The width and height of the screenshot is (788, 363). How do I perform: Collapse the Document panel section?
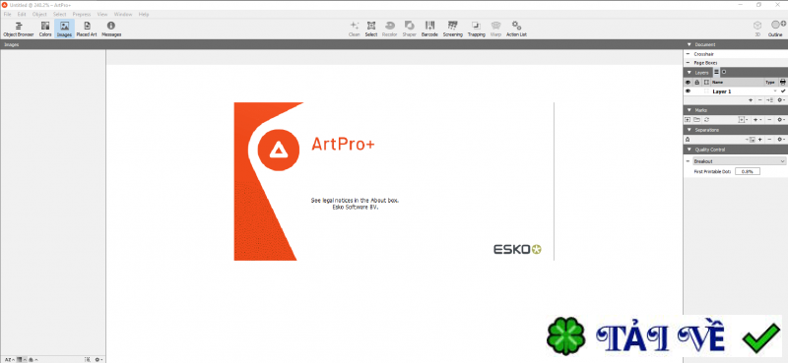[x=689, y=44]
